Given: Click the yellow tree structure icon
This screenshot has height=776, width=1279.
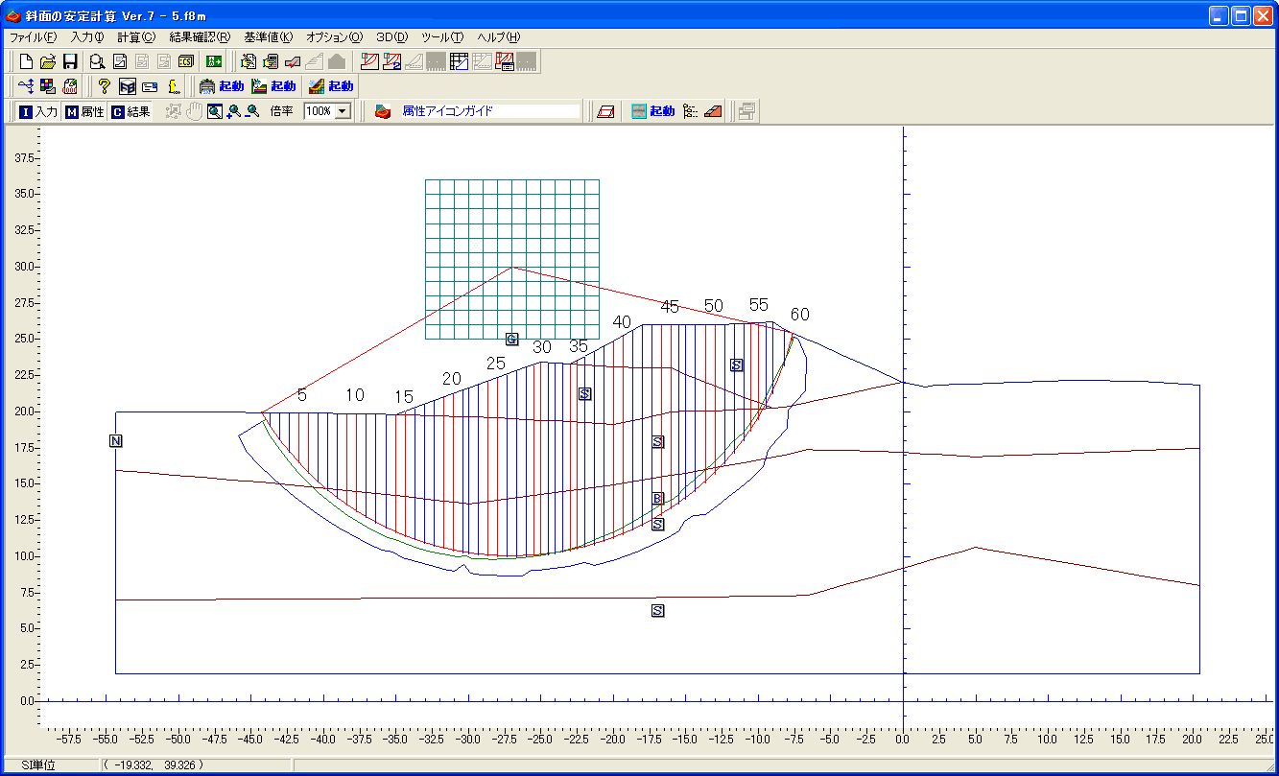Looking at the screenshot, I should pyautogui.click(x=690, y=111).
